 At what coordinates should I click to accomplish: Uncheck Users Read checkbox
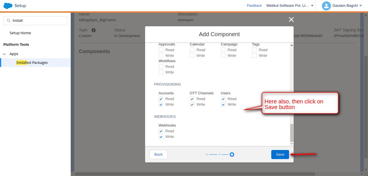[x=223, y=99]
